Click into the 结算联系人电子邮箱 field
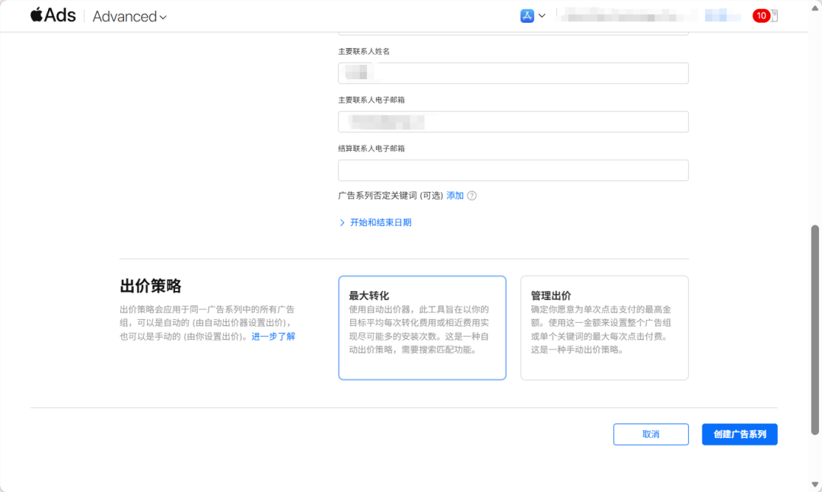The height and width of the screenshot is (492, 822). pos(513,171)
